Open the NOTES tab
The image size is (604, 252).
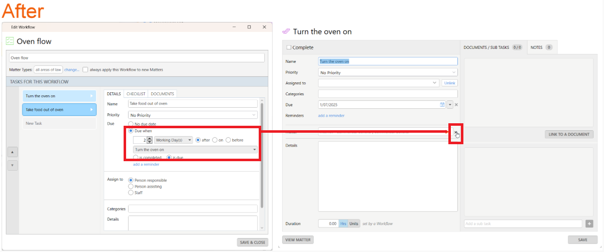(x=542, y=47)
